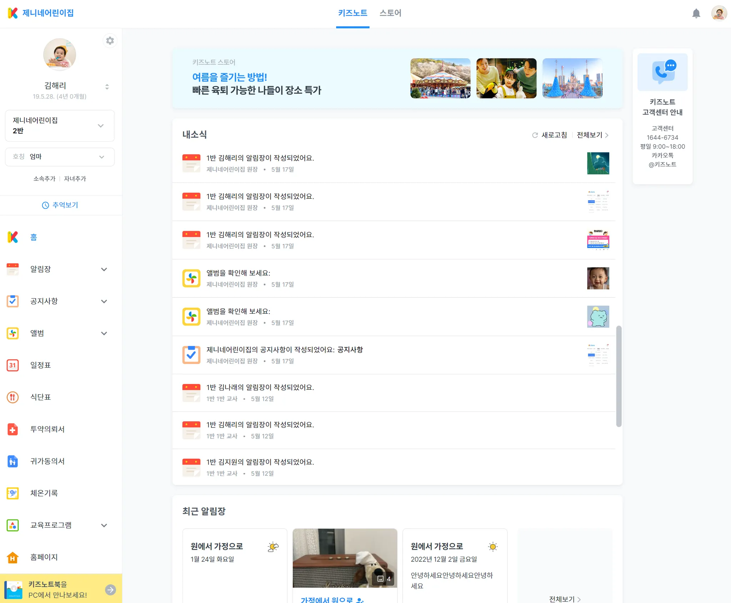Open notifications bell icon

[x=696, y=14]
